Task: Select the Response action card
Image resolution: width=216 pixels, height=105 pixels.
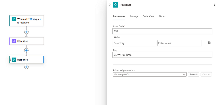Action: (26, 60)
